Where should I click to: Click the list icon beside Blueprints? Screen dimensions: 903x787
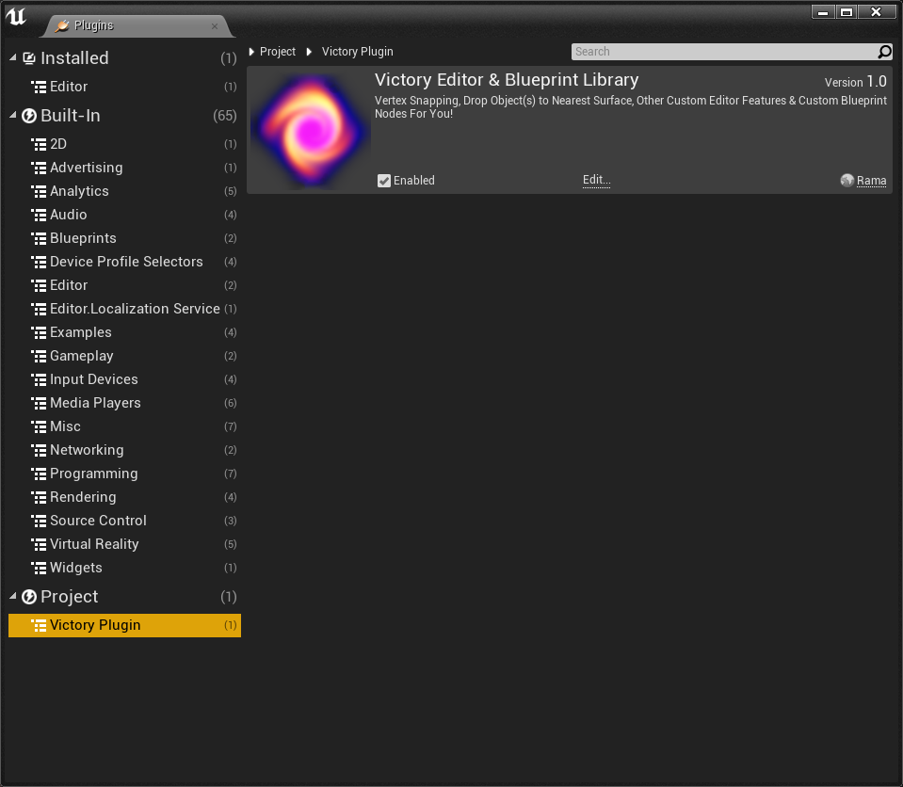coord(39,239)
